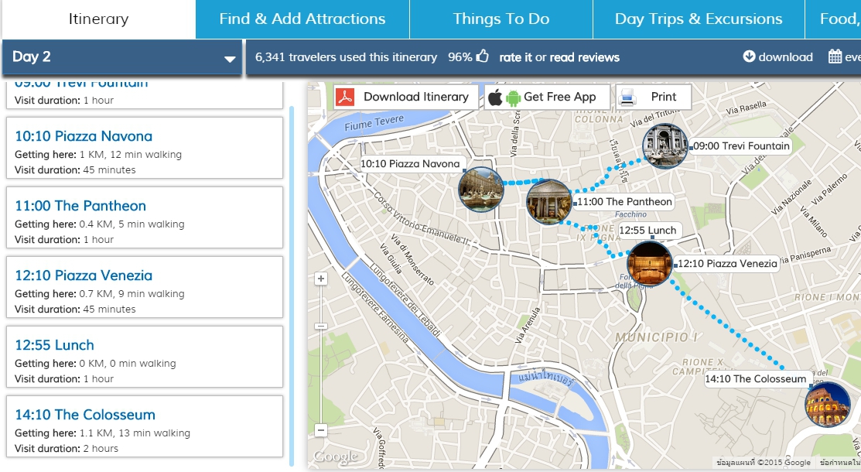
Task: Click the Download Itinerary button
Action: [406, 97]
